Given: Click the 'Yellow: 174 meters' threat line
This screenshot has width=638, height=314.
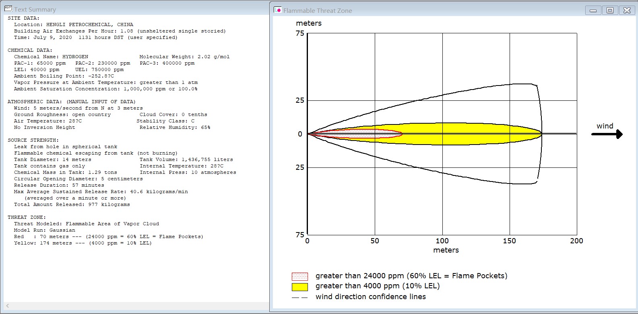Looking at the screenshot, I should click(83, 243).
